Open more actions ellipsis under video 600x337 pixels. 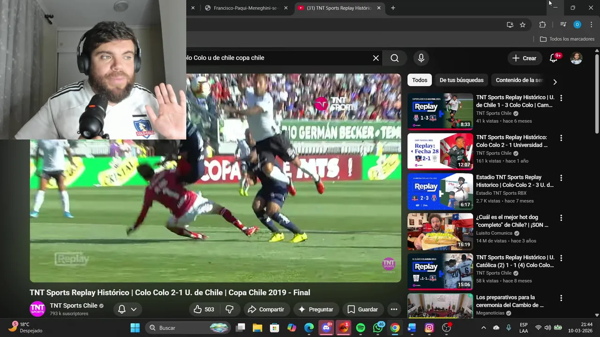coord(394,309)
